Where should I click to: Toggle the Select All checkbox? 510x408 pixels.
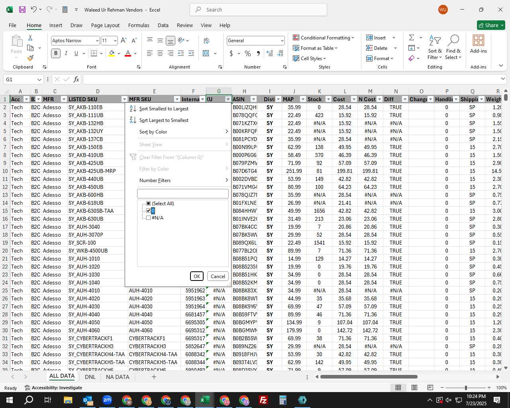pos(148,204)
